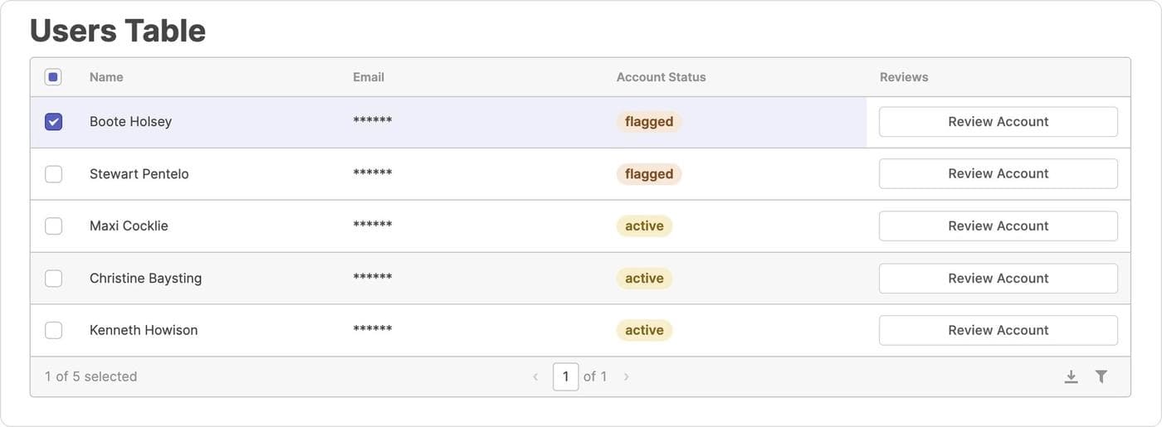Click Review Account for Boote Holsey
Image resolution: width=1162 pixels, height=427 pixels.
coord(998,122)
